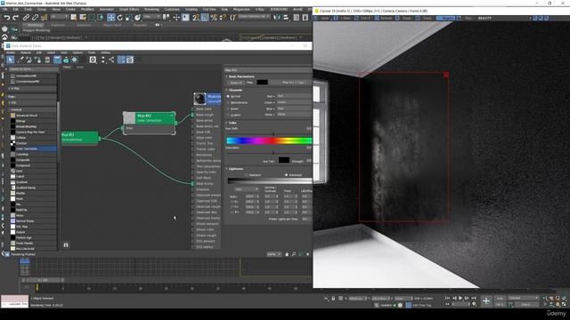Select the Link tool in main toolbar

pos(26,18)
